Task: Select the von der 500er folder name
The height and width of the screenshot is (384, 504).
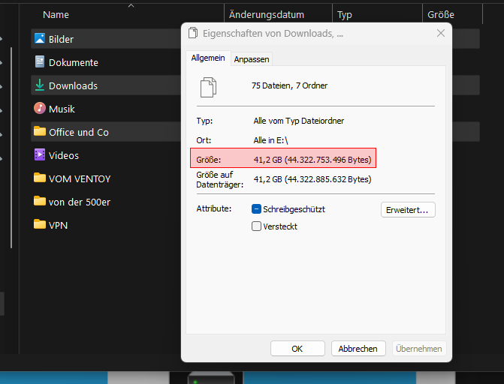Action: 80,202
